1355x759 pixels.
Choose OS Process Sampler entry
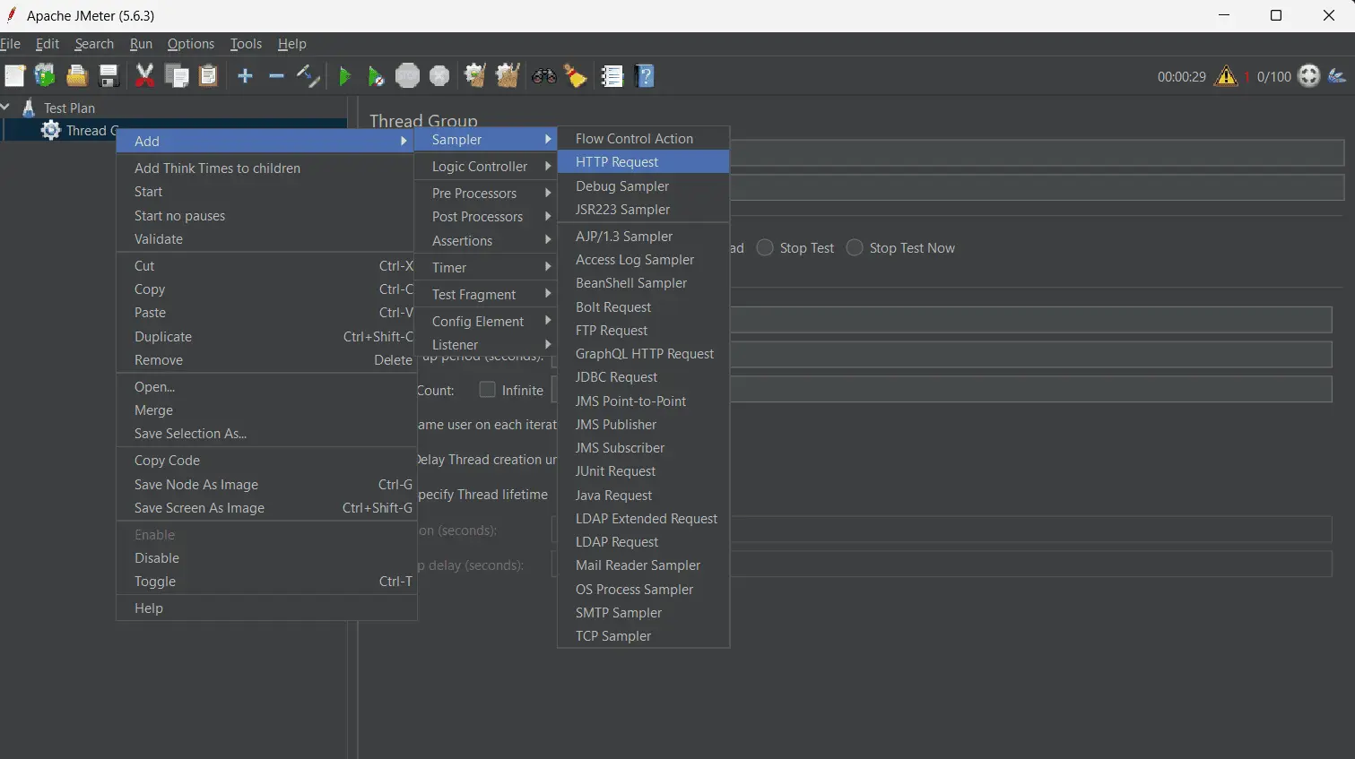pyautogui.click(x=643, y=590)
